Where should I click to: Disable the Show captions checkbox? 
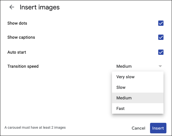161,37
